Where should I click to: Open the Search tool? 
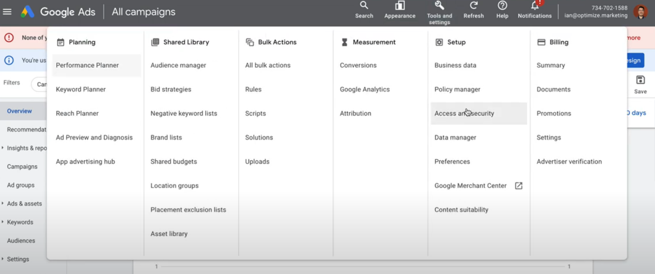click(364, 10)
